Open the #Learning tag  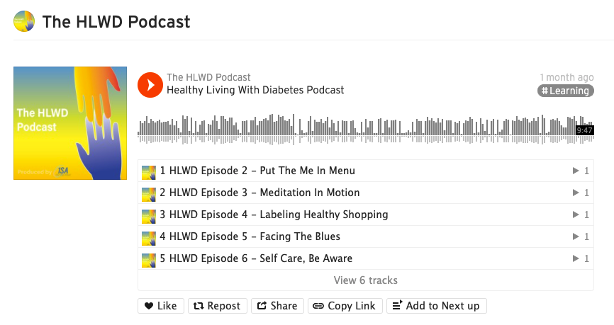pos(565,91)
